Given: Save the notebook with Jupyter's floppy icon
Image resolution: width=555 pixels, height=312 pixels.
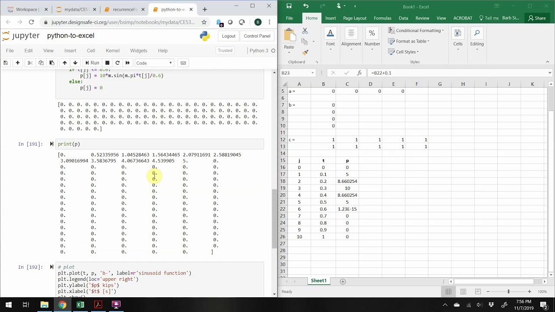Looking at the screenshot, I should (x=6, y=63).
